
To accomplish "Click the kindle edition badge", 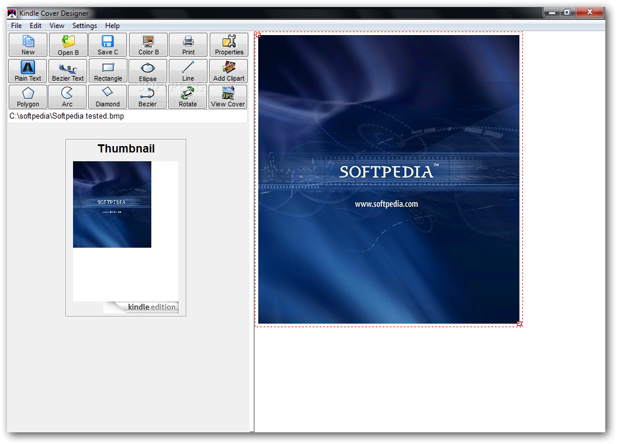I will point(141,307).
